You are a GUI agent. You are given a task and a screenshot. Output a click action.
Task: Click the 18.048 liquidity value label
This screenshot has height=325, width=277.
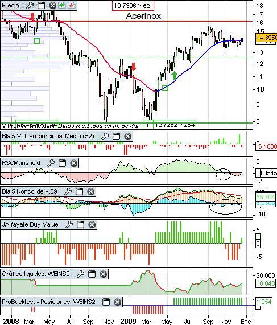(266, 283)
